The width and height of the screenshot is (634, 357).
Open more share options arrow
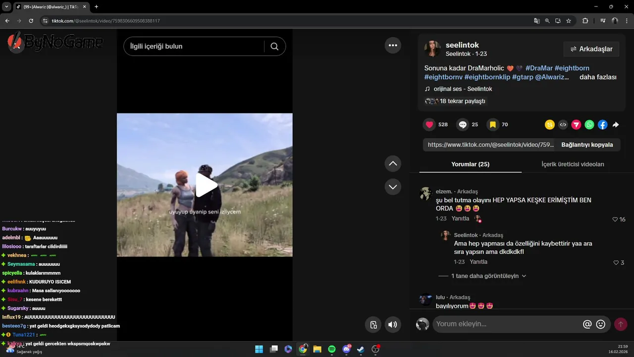(x=616, y=125)
